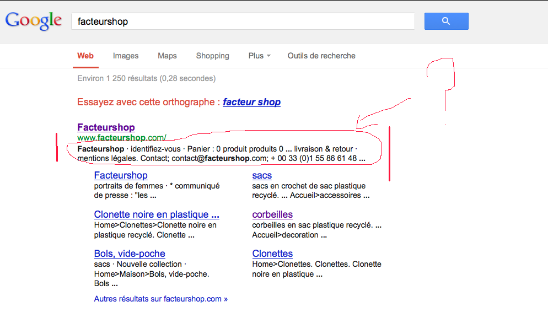Screen dimensions: 548x312
Task: Click 'corbeilles en sac plastique recyclé' description
Action: click(x=313, y=225)
